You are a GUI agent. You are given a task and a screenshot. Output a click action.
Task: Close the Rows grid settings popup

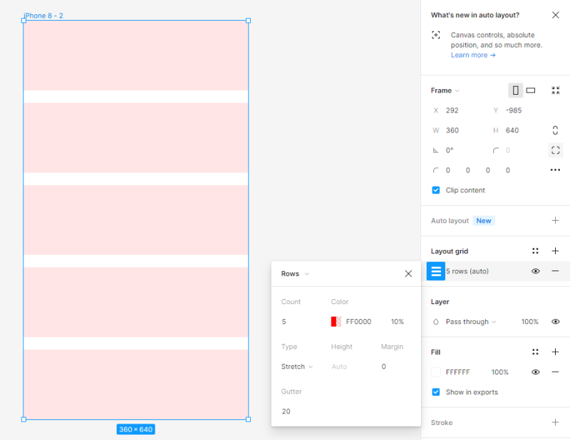(x=408, y=273)
